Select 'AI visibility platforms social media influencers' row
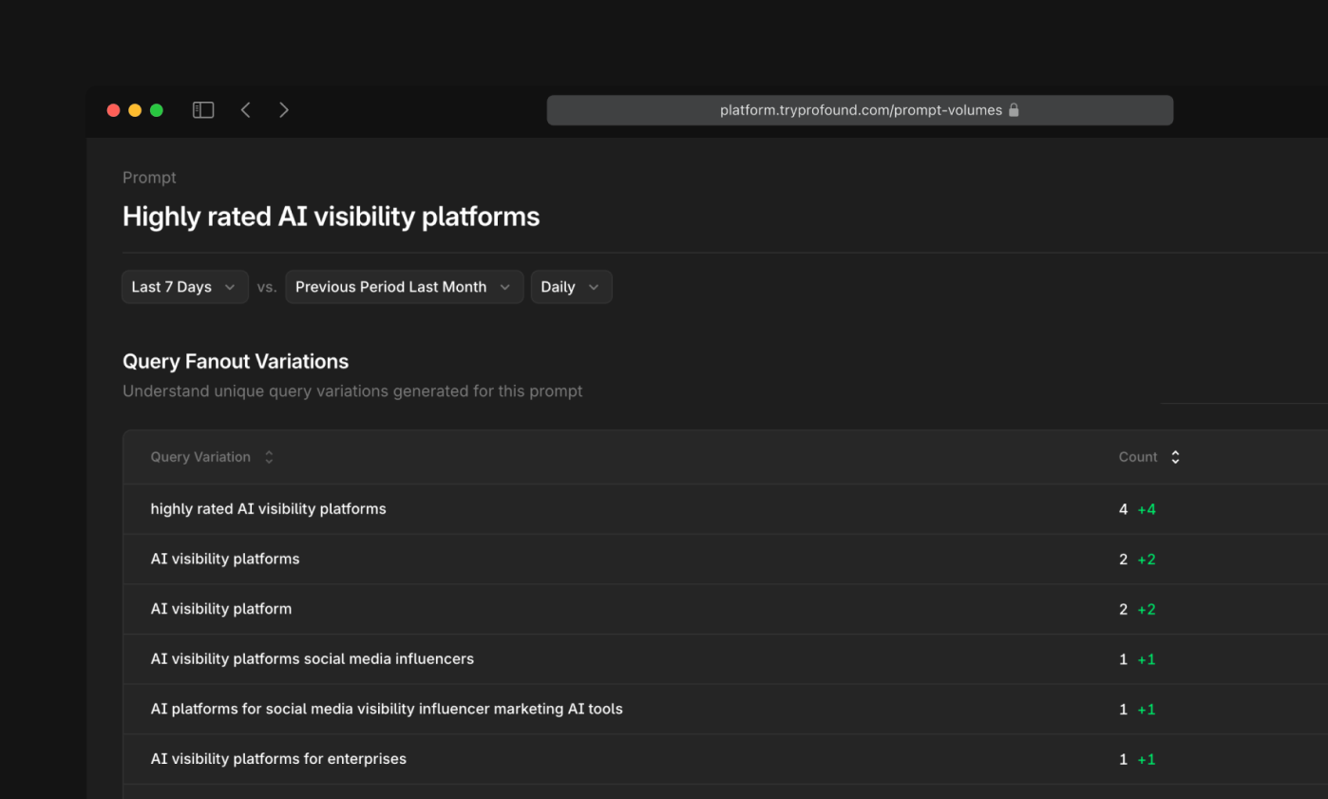 726,659
